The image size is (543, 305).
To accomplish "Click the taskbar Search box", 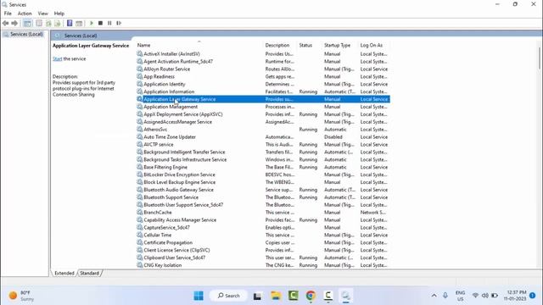I will coord(228,296).
